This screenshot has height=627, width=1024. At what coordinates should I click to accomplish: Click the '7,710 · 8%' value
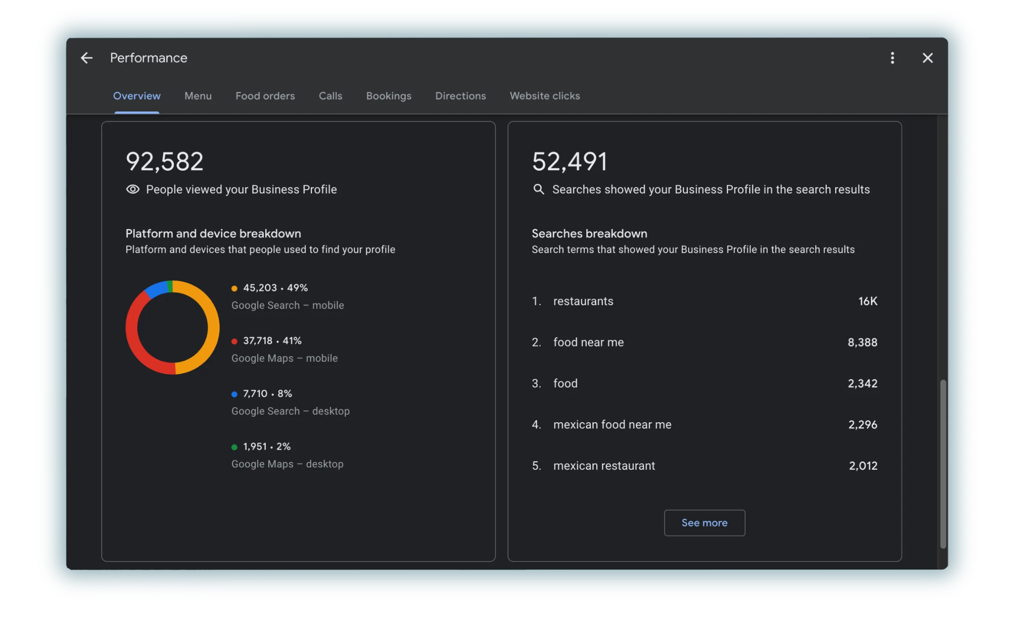click(267, 393)
